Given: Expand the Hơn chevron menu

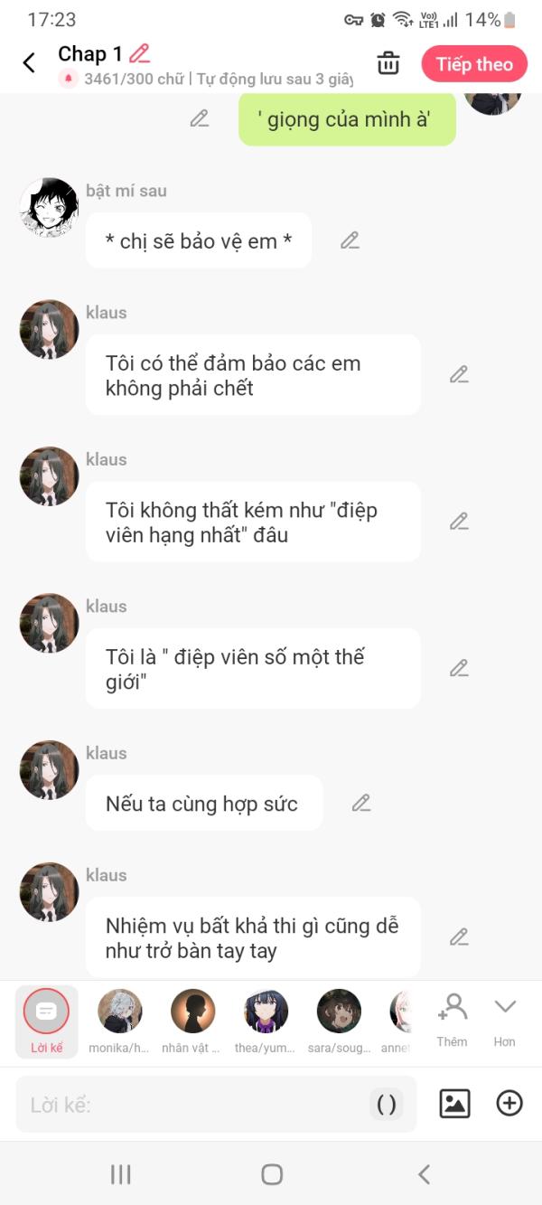Looking at the screenshot, I should tap(504, 1019).
